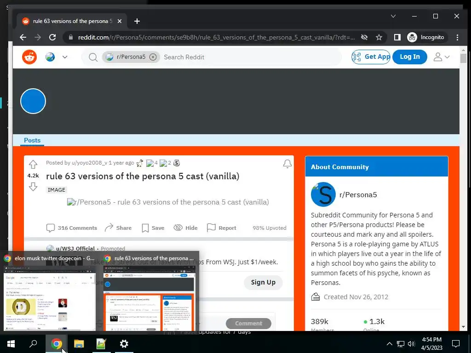Open the clock showing 4:54 PM
This screenshot has width=471, height=353.
pos(431,344)
